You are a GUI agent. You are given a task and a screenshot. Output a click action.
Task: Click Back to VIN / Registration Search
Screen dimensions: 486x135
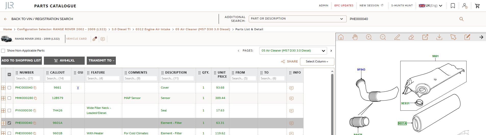coord(42,19)
